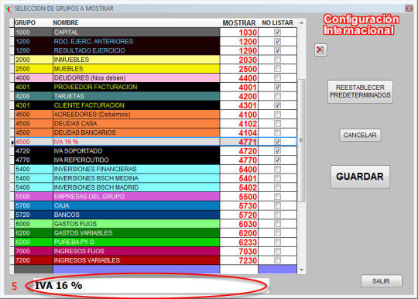Select the EMPRESAS DEL GRUPO purple row
This screenshot has height=299, width=418.
(x=136, y=197)
